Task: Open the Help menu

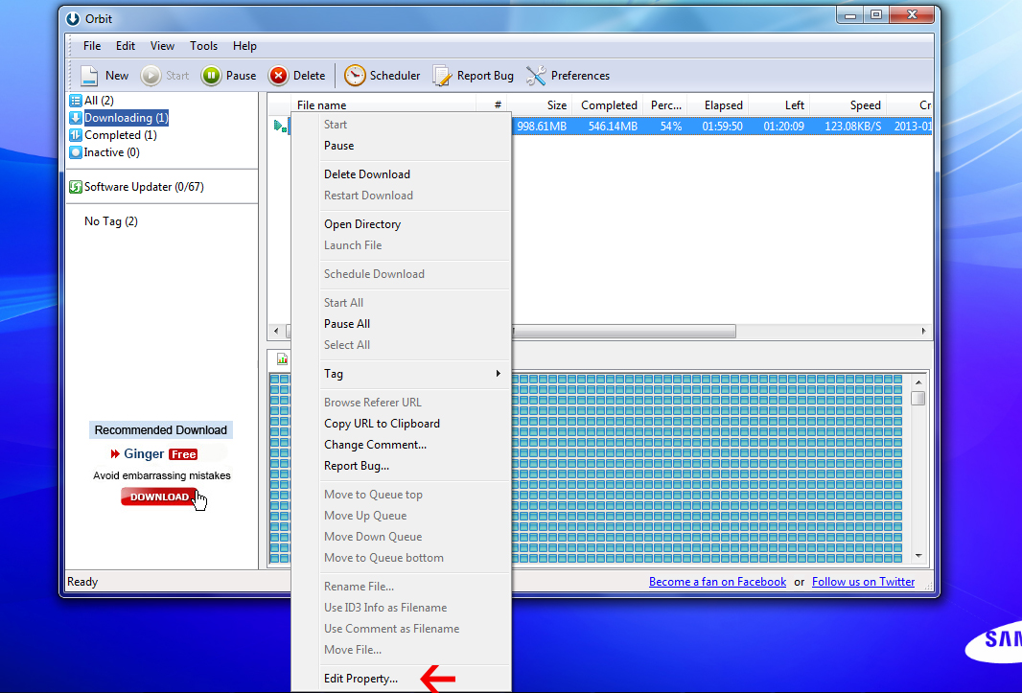Action: point(244,46)
